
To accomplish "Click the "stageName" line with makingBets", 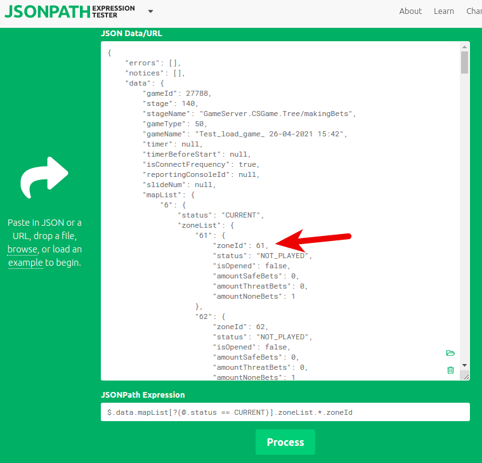I will [249, 114].
